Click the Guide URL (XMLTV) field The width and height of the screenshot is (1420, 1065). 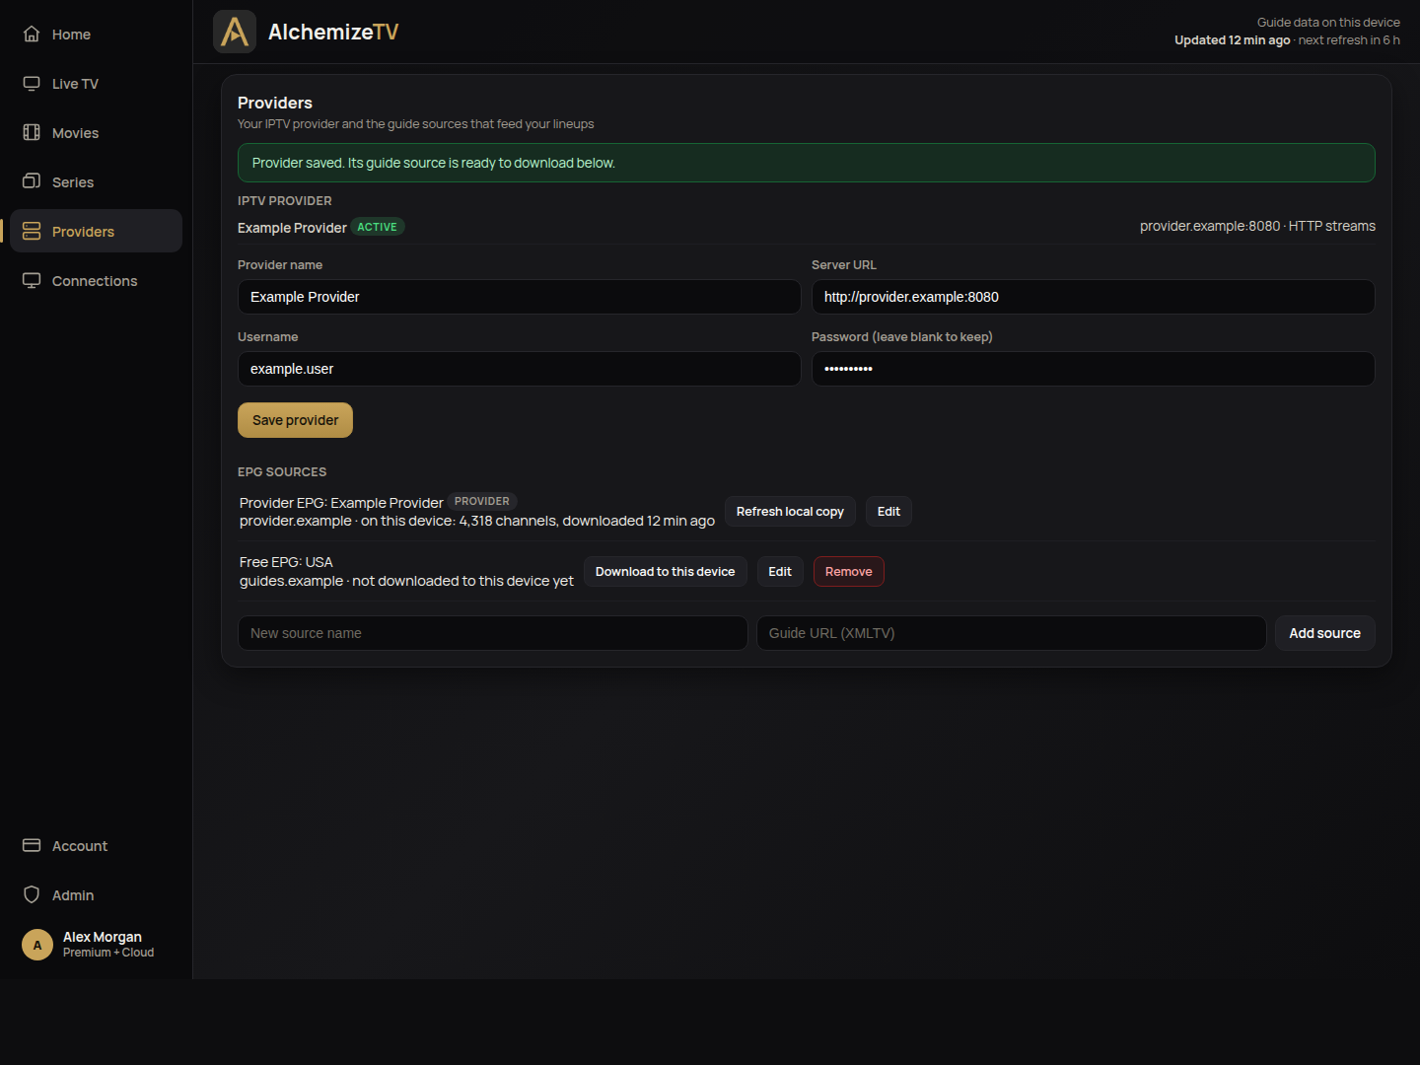tap(1011, 633)
